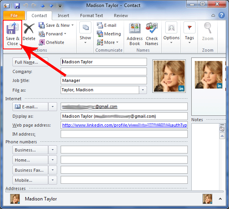Viewport: 229px width, 209px height.
Task: Click the Outlook contact icon in the title bar
Action: point(7,6)
